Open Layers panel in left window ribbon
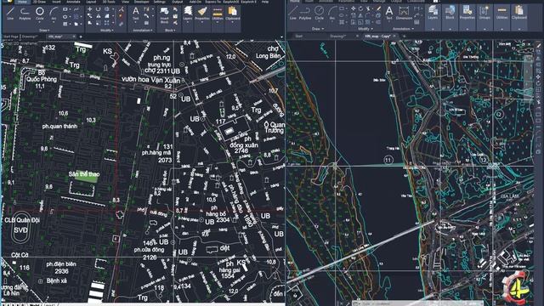This screenshot has height=306, width=544. [188, 14]
